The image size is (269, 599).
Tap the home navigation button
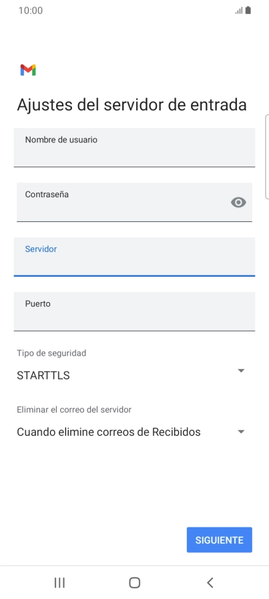(x=134, y=582)
